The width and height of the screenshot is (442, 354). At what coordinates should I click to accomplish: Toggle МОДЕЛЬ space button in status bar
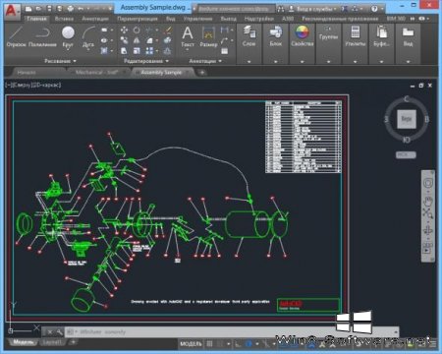pyautogui.click(x=191, y=344)
